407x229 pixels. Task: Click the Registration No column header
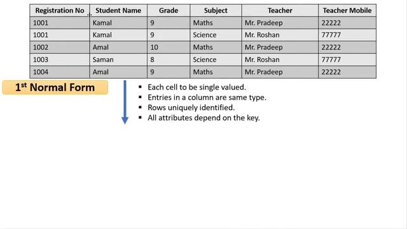(x=60, y=10)
